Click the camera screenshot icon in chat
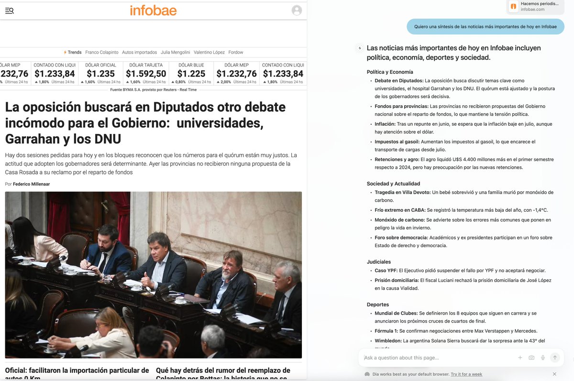 [x=531, y=358]
